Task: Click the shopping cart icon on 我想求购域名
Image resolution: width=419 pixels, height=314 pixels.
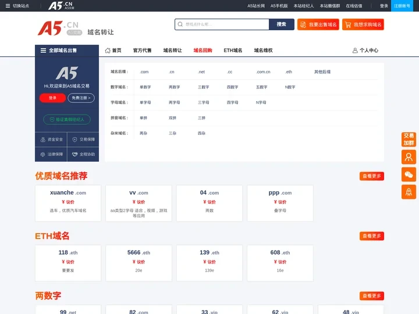Action: tap(348, 24)
